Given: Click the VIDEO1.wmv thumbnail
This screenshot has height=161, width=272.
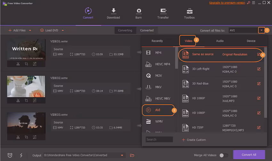Looking at the screenshot, I should tap(26, 50).
